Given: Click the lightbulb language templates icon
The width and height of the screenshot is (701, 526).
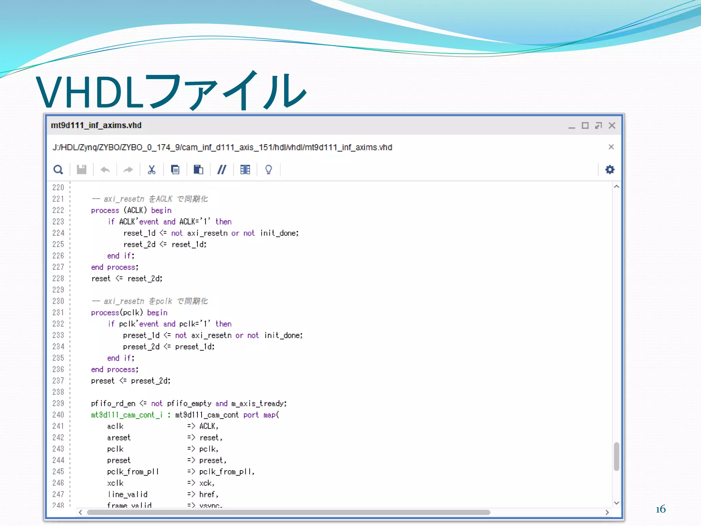Looking at the screenshot, I should coord(269,170).
